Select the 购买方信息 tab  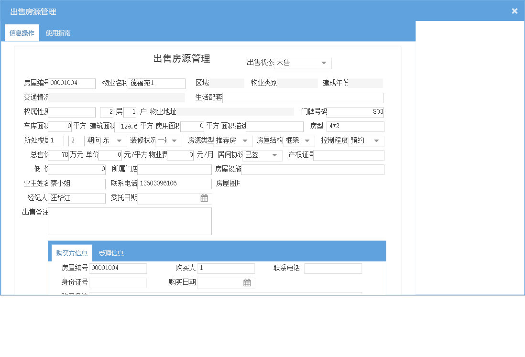coord(72,253)
